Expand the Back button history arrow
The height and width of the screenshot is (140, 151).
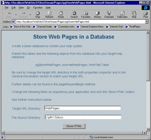coord(16,15)
